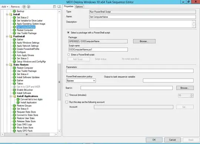Select the green check icon beside Enable BitLocker

click(14, 90)
